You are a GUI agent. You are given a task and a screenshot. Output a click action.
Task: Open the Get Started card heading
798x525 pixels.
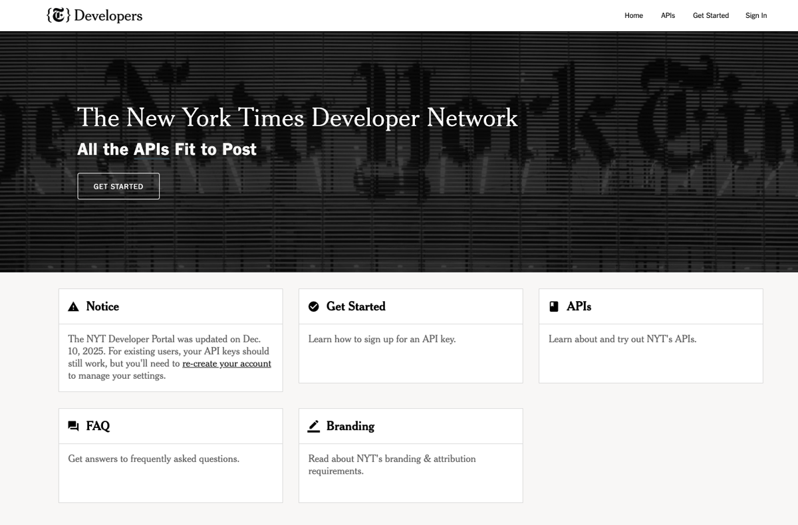click(x=356, y=306)
